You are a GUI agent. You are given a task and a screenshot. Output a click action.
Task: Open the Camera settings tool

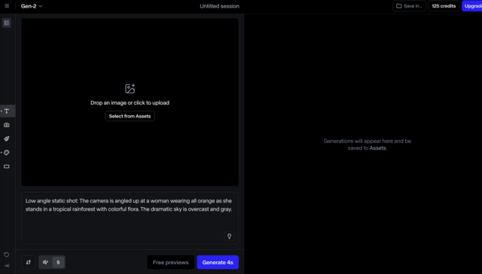pyautogui.click(x=7, y=125)
